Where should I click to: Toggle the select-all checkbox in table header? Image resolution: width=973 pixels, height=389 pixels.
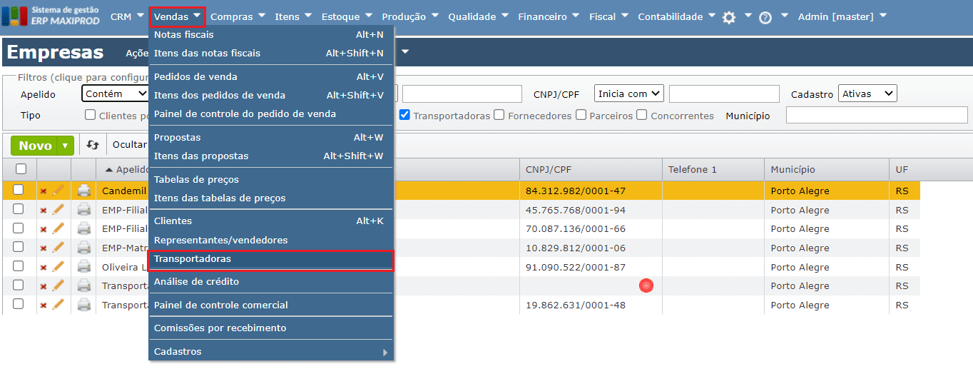pos(21,169)
